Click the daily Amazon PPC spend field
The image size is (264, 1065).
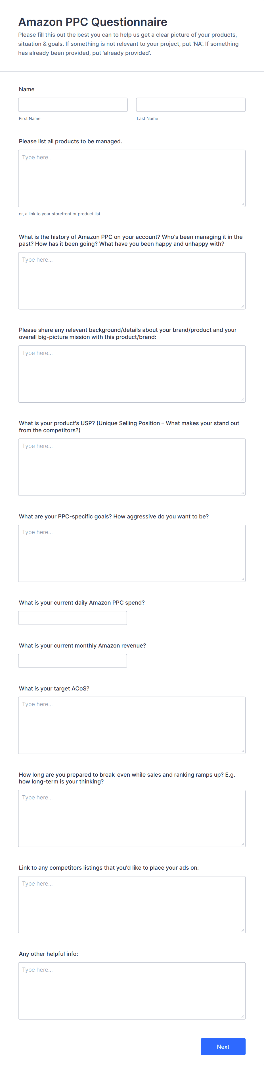72,617
